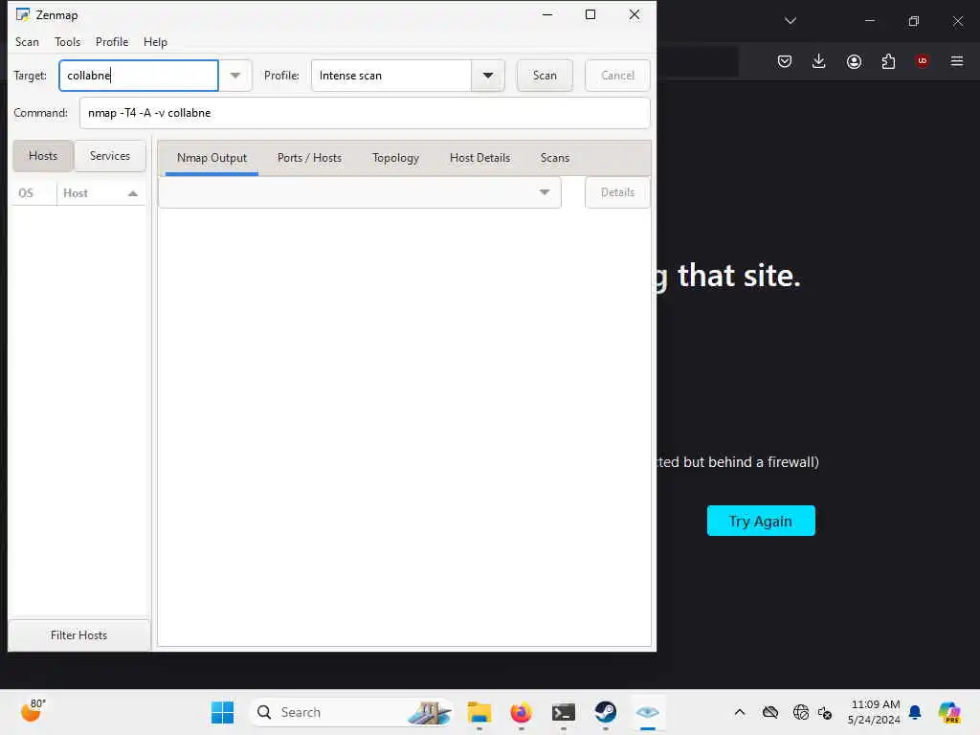Expand the Target history dropdown arrow
The image size is (980, 735).
coord(235,76)
